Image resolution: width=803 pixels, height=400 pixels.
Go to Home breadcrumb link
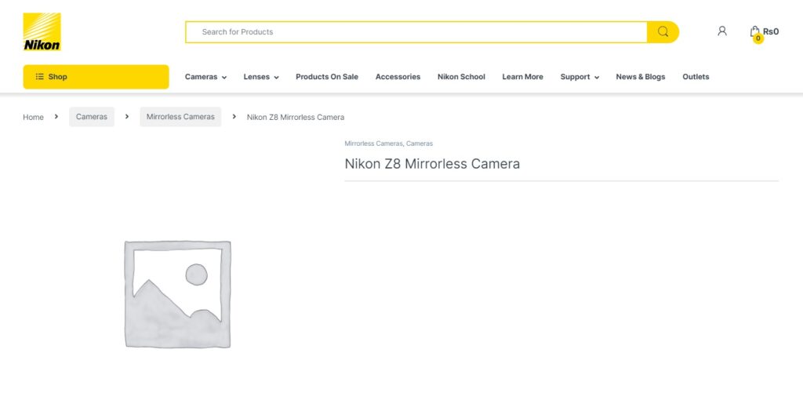coord(33,118)
